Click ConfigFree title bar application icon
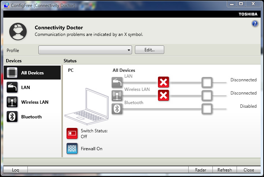 pos(6,5)
